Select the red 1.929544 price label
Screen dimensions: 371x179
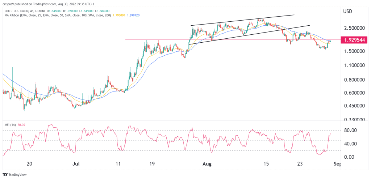tap(354, 40)
